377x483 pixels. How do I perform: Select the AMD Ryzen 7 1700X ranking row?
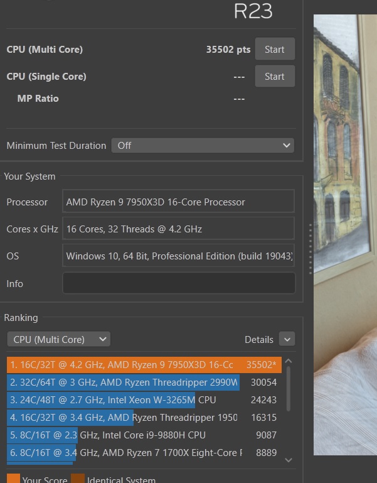coord(144,452)
